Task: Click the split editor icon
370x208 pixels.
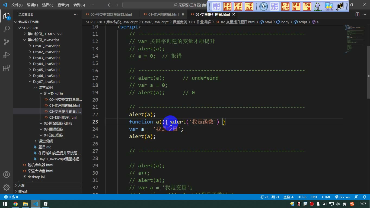Action: [357, 14]
